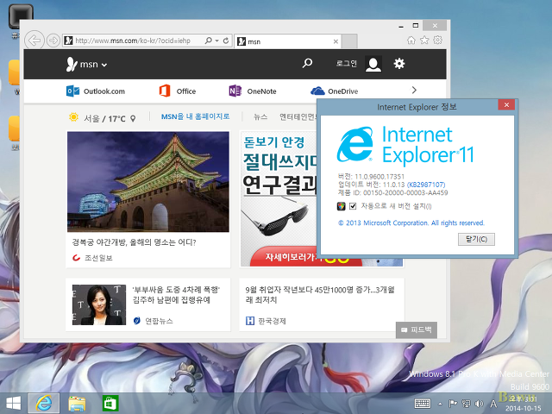Click the IME language A indicator
Screen dimensions: 552x414
tap(493, 404)
